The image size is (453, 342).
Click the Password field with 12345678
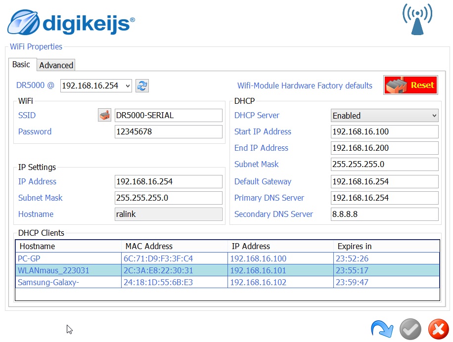[x=169, y=131]
